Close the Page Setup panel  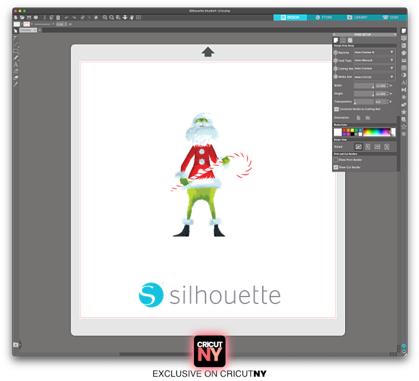tap(395, 35)
